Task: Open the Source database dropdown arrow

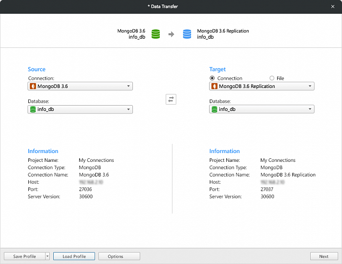Action: (x=128, y=110)
